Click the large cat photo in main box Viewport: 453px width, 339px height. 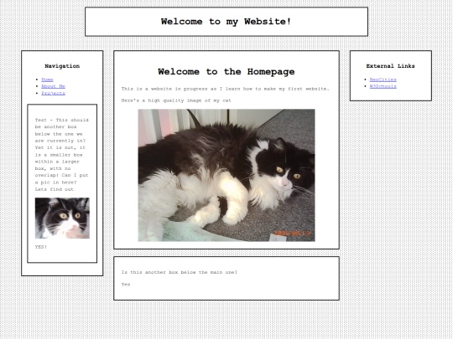tap(226, 175)
